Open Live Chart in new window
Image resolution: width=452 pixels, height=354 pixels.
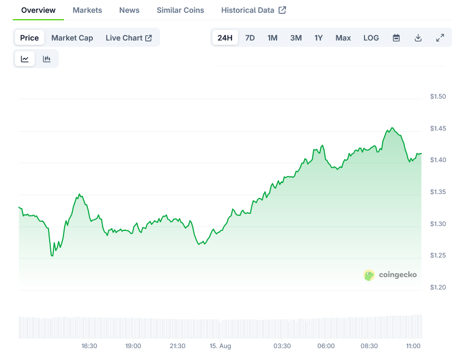pos(129,38)
